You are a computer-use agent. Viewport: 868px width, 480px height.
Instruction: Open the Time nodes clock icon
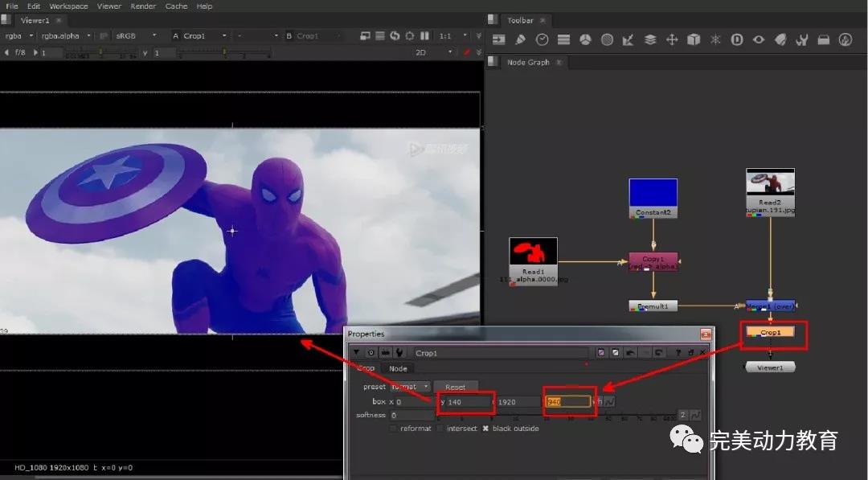542,39
